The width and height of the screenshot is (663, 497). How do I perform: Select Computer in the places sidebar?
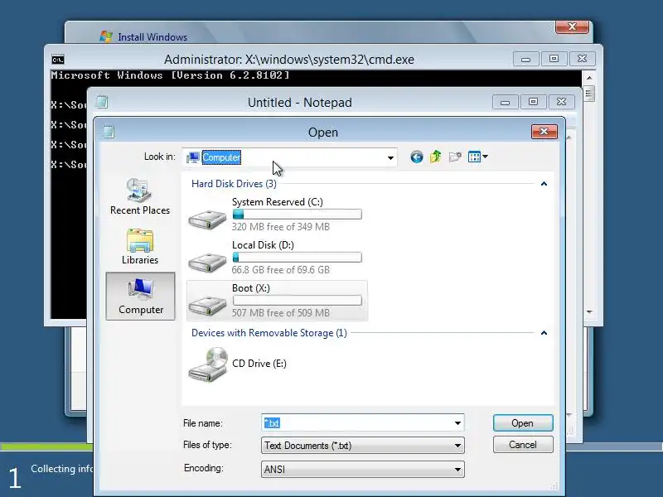140,297
